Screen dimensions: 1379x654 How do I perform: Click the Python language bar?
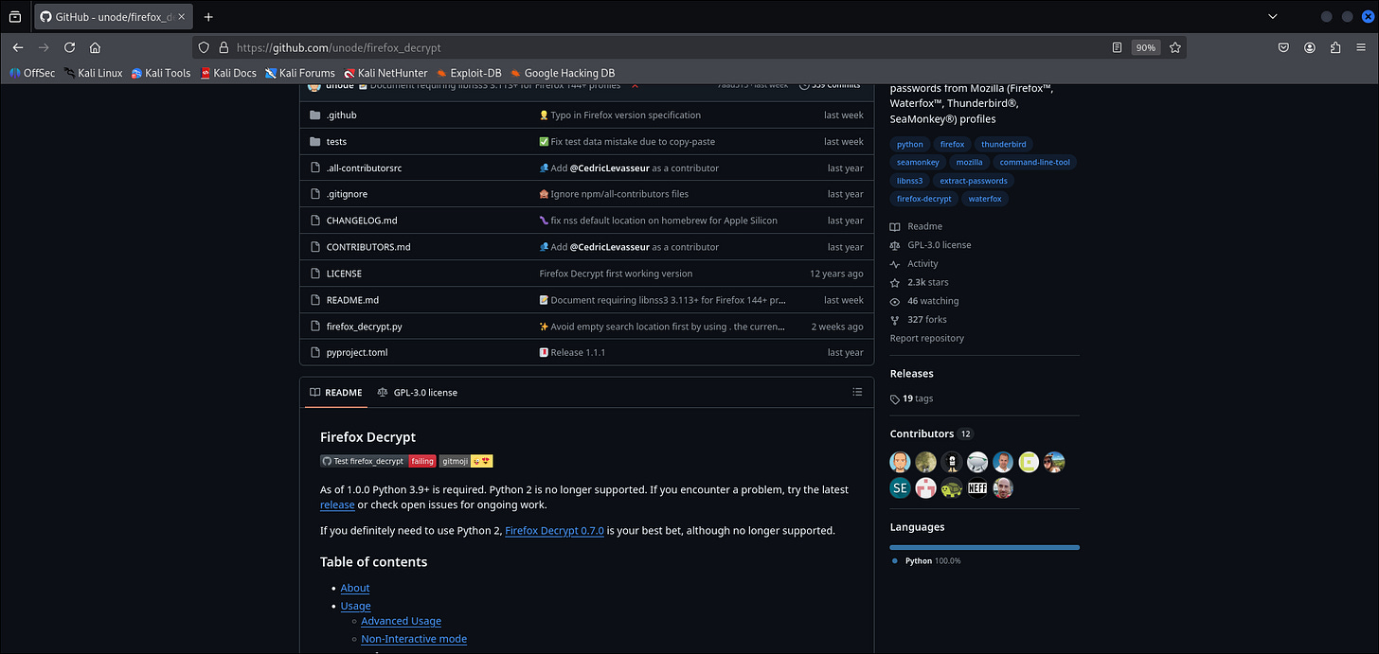click(984, 547)
